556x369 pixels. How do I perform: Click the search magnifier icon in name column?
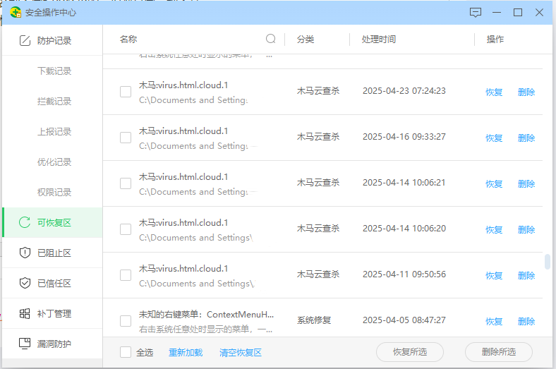coord(271,39)
